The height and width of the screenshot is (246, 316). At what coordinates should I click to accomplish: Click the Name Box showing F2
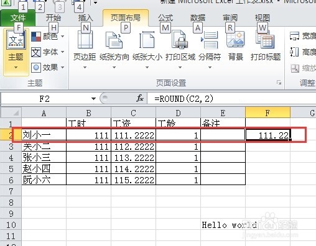coord(45,99)
